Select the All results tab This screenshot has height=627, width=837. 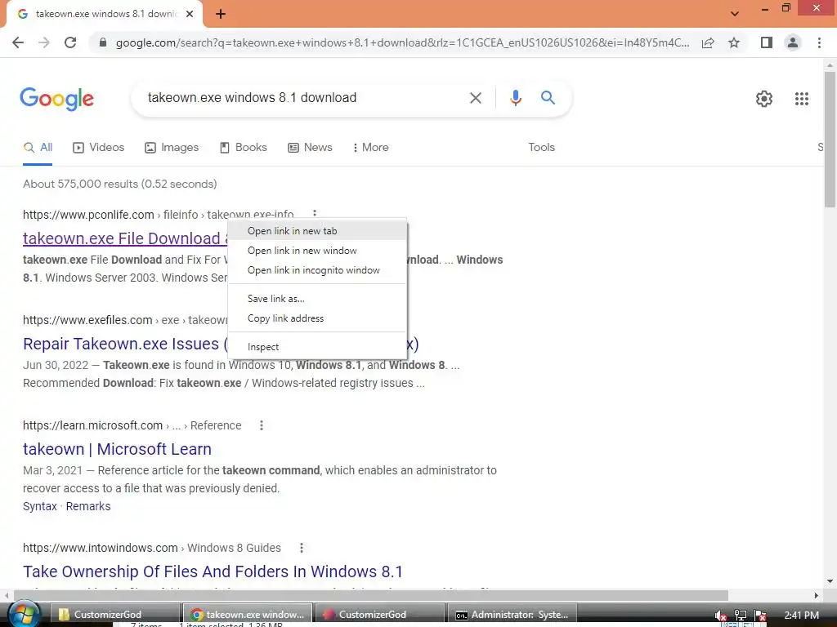coord(38,148)
